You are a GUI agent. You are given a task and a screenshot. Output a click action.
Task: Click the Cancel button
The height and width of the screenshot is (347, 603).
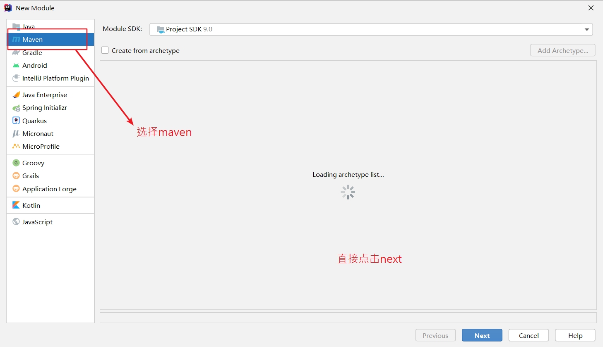click(x=529, y=335)
